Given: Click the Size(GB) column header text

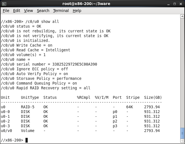Looking at the screenshot, I should coord(153,97).
